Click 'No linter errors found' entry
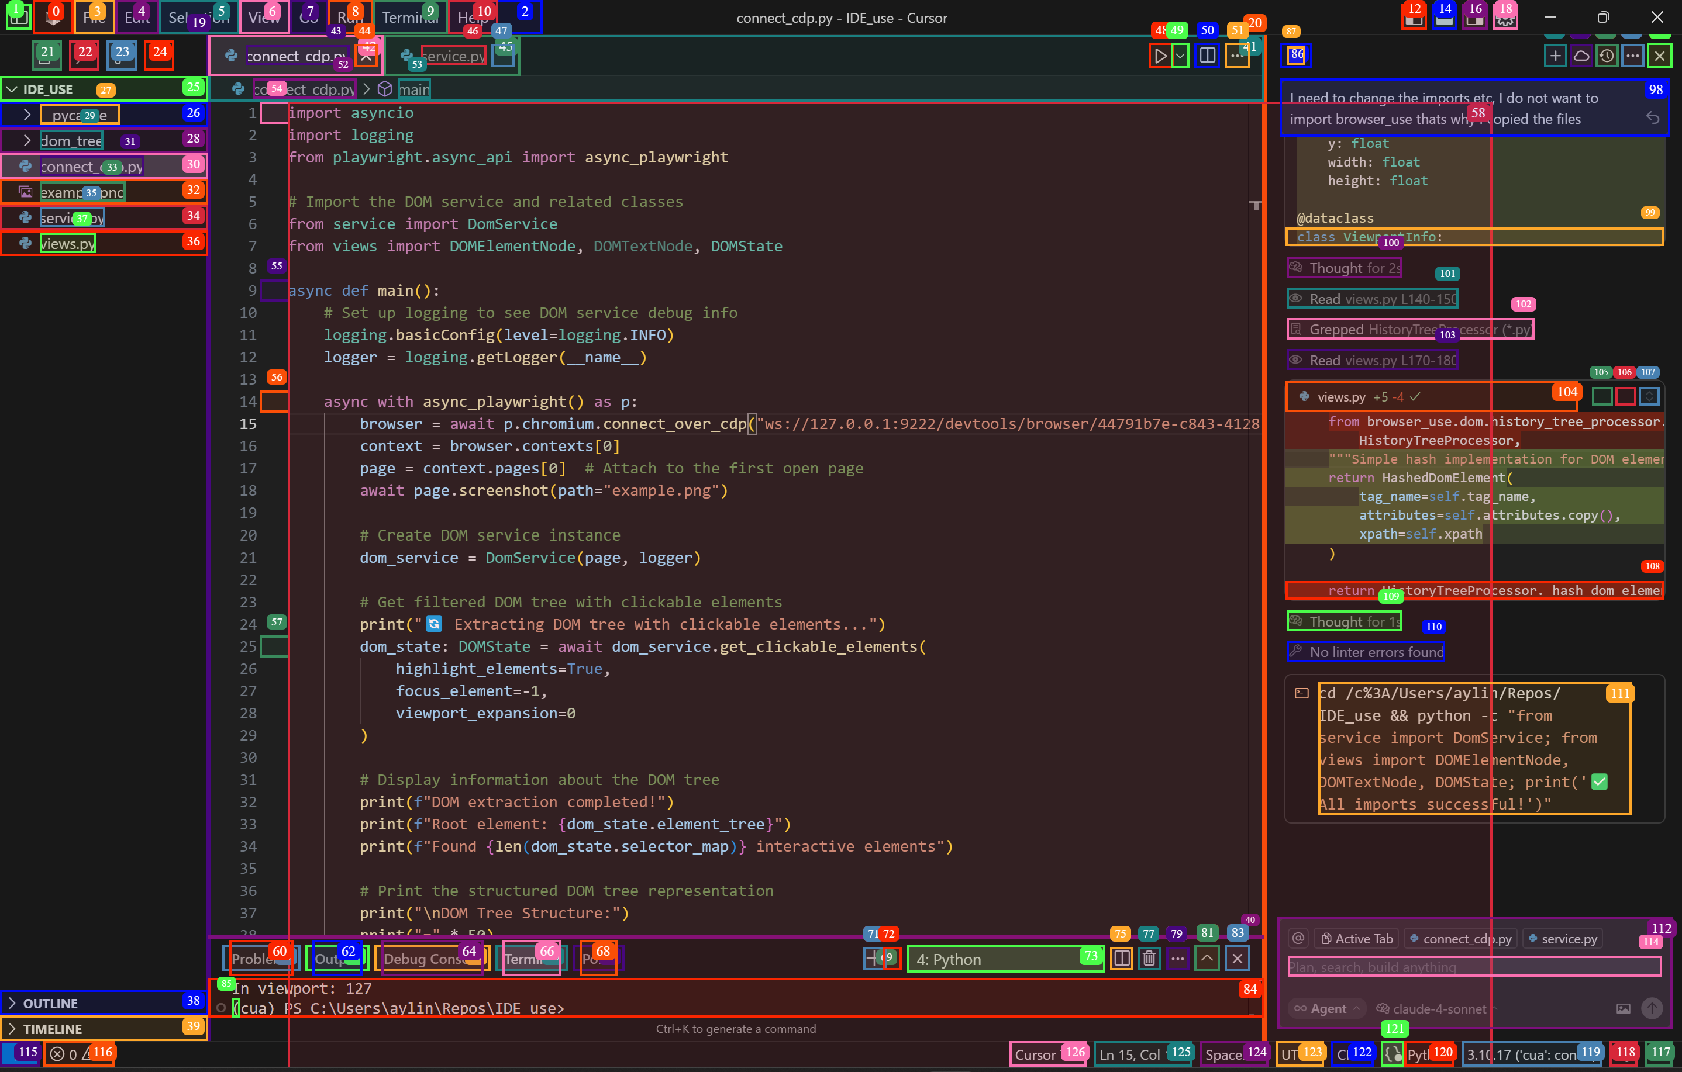This screenshot has height=1072, width=1682. [1366, 652]
